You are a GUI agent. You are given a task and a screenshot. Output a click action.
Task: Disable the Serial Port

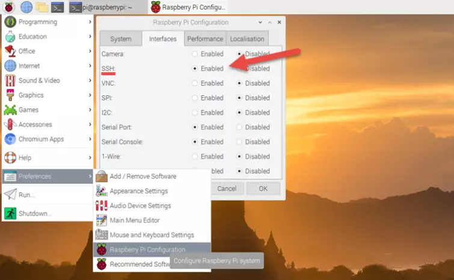239,127
